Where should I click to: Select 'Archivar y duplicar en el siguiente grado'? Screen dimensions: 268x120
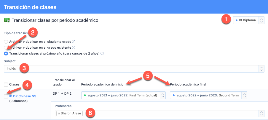coord(6,42)
